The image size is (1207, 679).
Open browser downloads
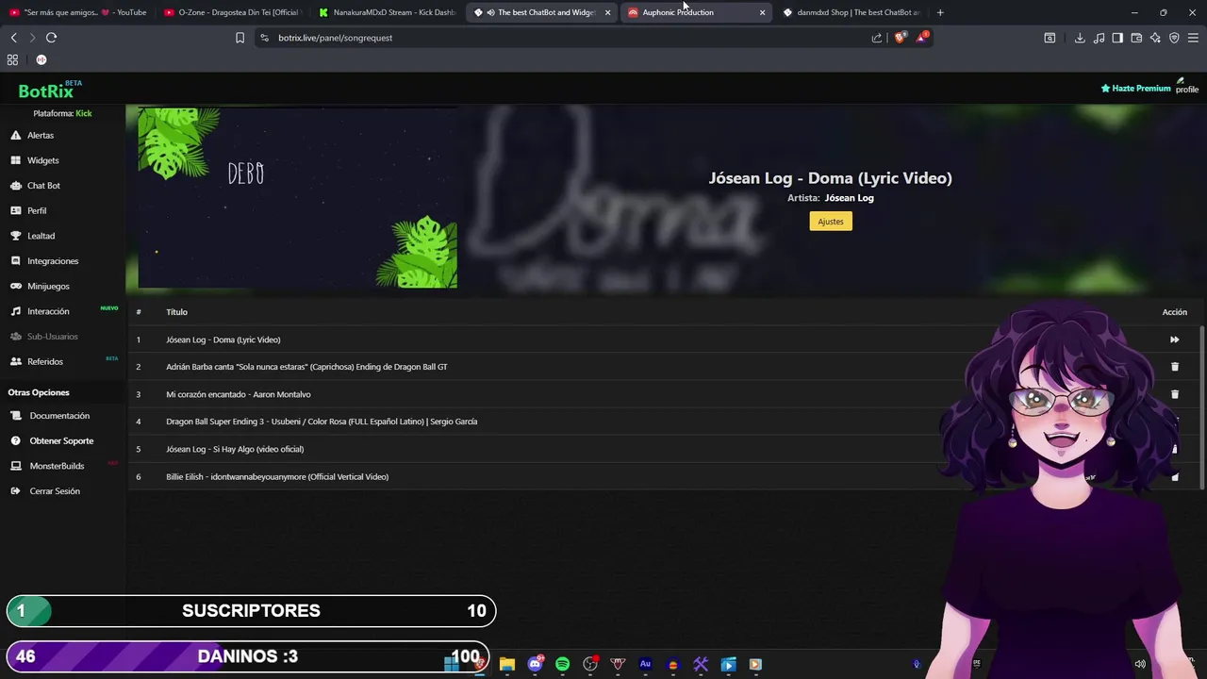[1080, 38]
